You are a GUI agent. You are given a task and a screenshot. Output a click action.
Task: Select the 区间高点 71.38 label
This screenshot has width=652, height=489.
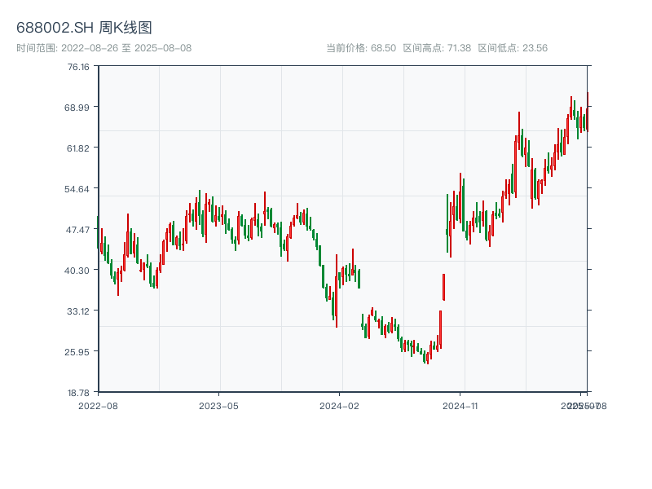click(437, 48)
